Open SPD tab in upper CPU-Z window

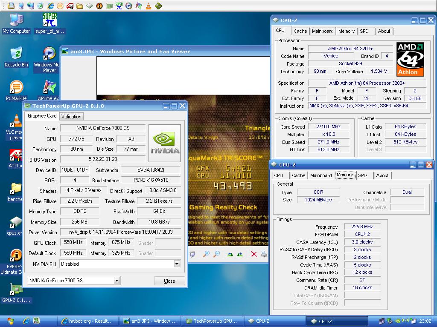[364, 31]
